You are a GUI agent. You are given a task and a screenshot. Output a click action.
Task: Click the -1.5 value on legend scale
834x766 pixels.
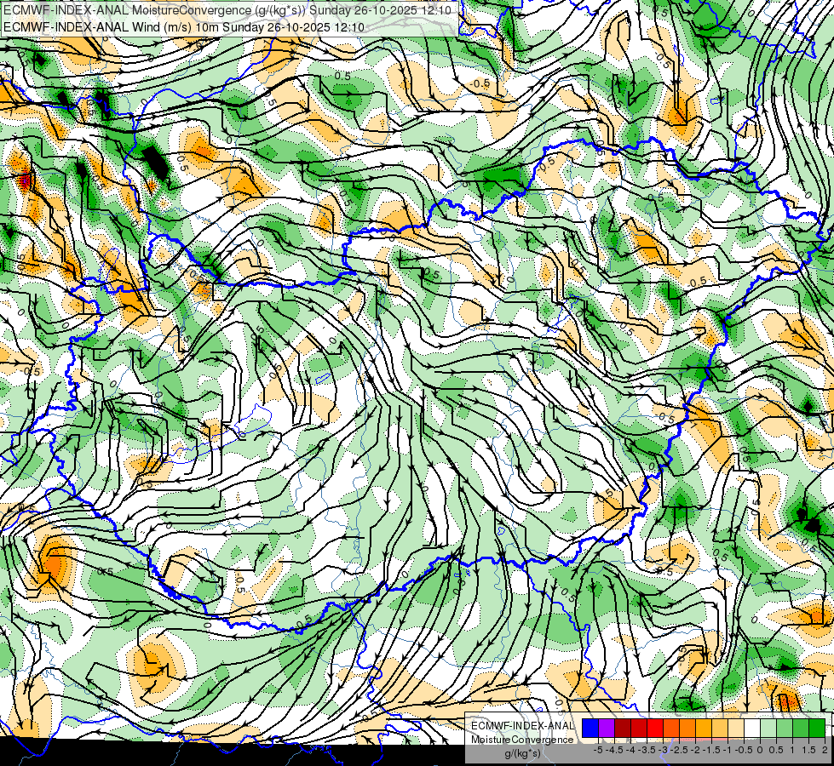pos(711,750)
